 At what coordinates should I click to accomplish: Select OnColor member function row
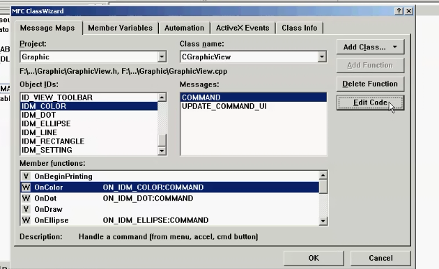click(x=169, y=187)
